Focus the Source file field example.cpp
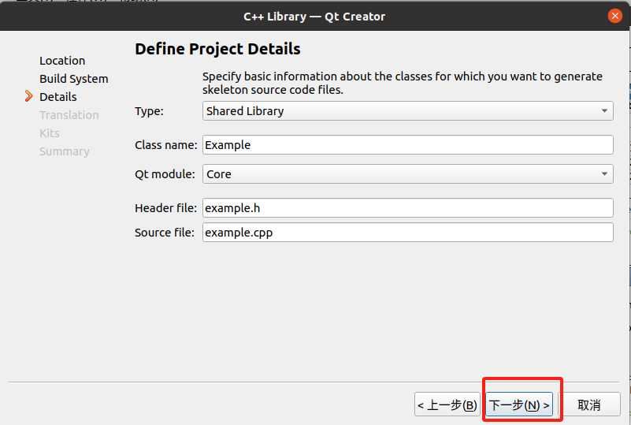This screenshot has height=425, width=631. pyautogui.click(x=407, y=233)
